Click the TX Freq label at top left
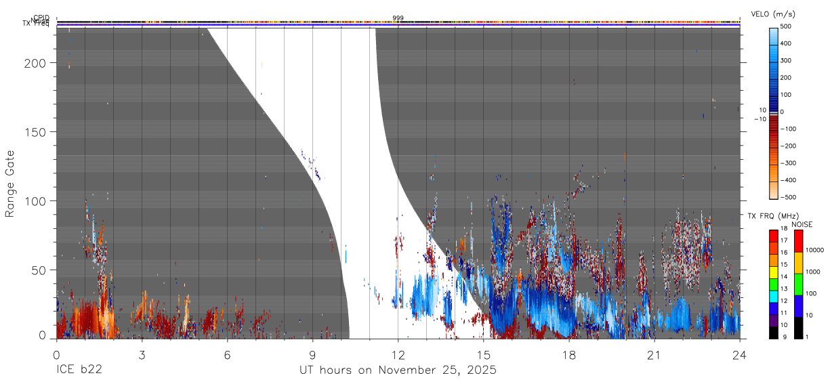The height and width of the screenshot is (384, 832). pyautogui.click(x=37, y=24)
